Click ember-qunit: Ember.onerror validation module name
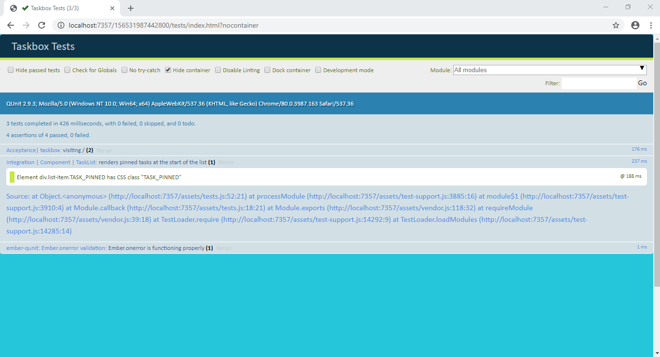 56,248
